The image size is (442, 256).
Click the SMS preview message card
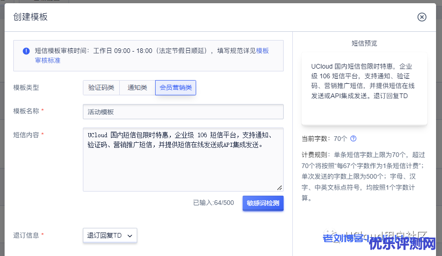tap(364, 88)
